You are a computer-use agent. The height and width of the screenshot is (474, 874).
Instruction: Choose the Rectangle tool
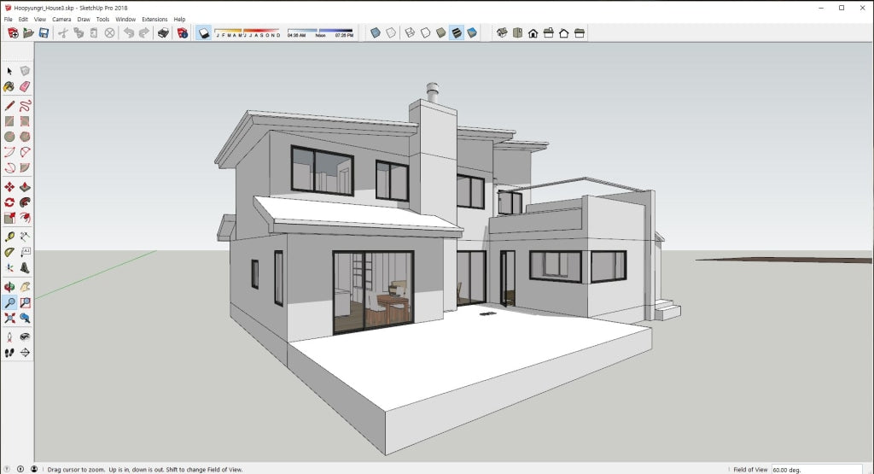[9, 121]
